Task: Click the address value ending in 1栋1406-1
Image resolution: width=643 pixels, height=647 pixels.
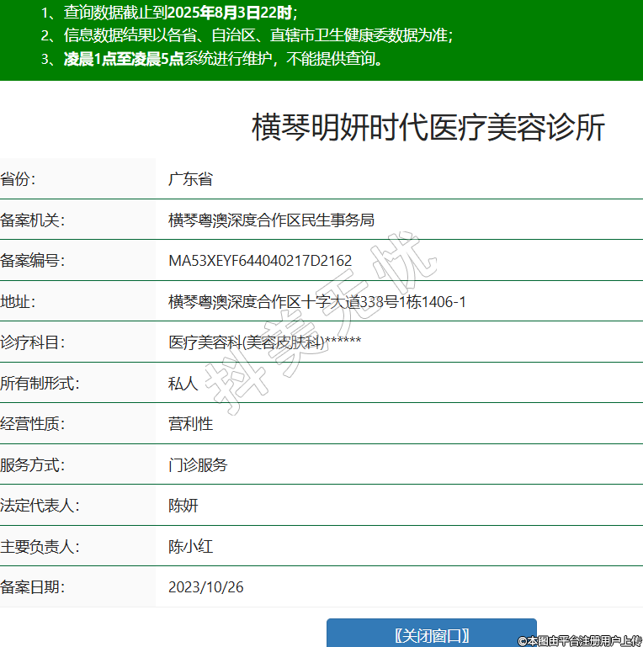Action: point(316,301)
